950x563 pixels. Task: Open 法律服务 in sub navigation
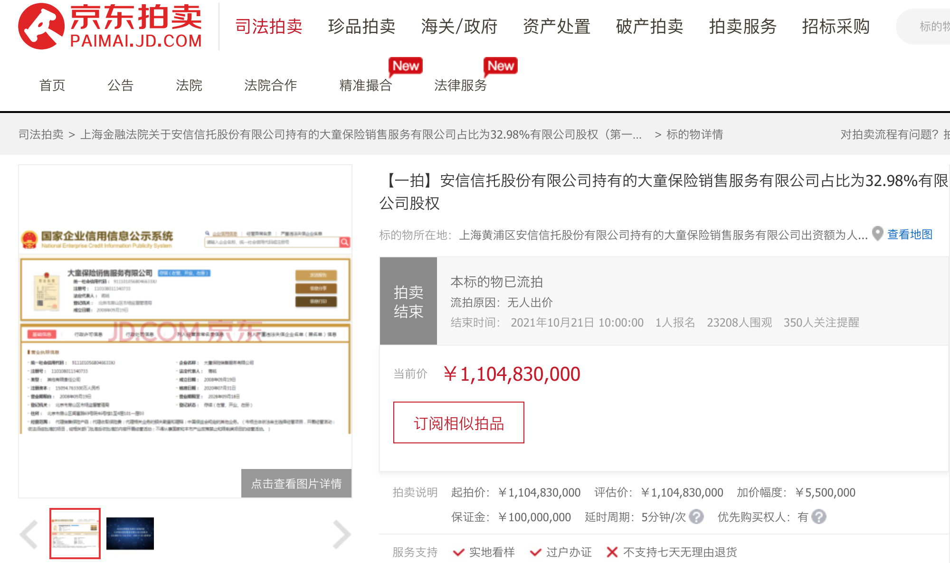[x=461, y=85]
